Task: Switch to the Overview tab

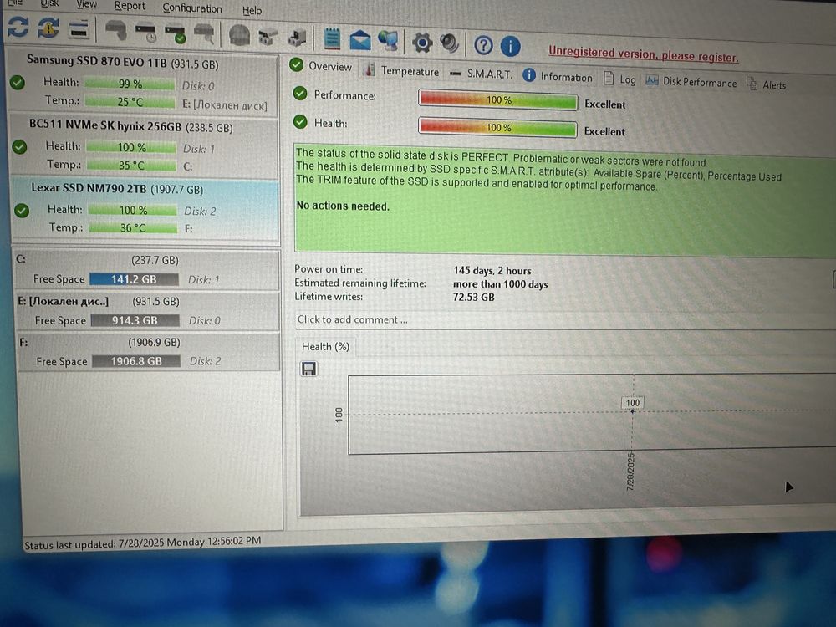Action: [x=321, y=66]
